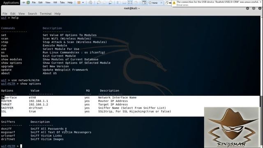
Task: Open VMware View menu
Action: click(x=48, y=2)
